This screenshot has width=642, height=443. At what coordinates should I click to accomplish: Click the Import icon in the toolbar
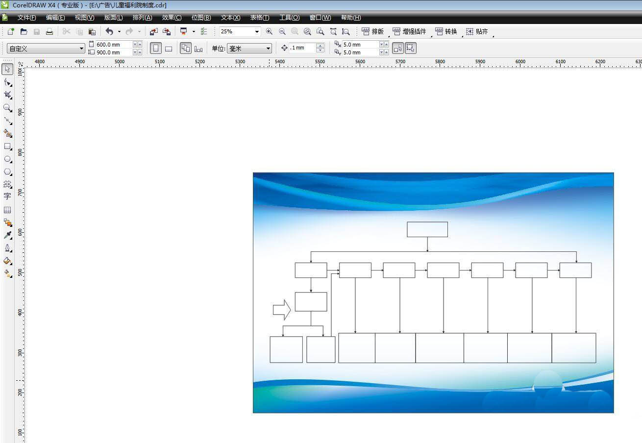(x=153, y=31)
